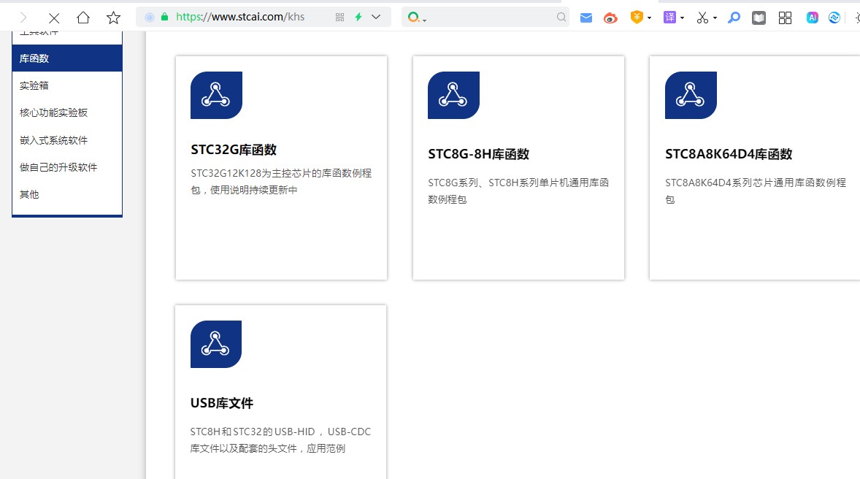Click the browser forward arrow
Screen dimensions: 860x479
[x=23, y=18]
